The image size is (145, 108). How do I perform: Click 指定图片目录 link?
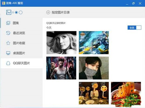[x=61, y=12]
